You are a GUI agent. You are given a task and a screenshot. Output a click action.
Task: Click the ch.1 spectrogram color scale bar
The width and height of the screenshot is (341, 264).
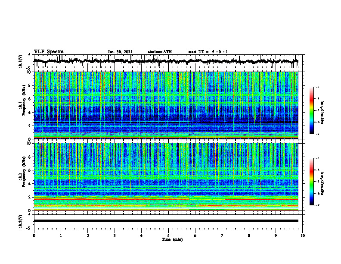click(x=311, y=110)
